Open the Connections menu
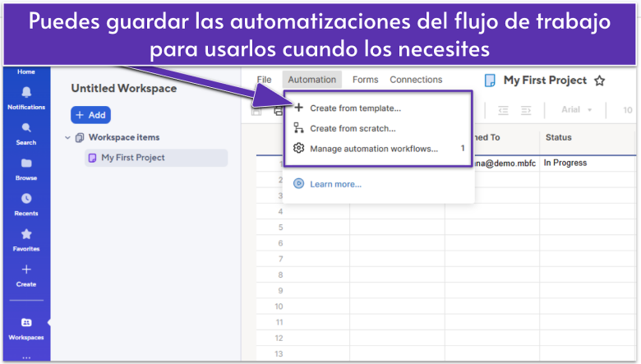Screen dimensions: 641x364 click(x=416, y=80)
